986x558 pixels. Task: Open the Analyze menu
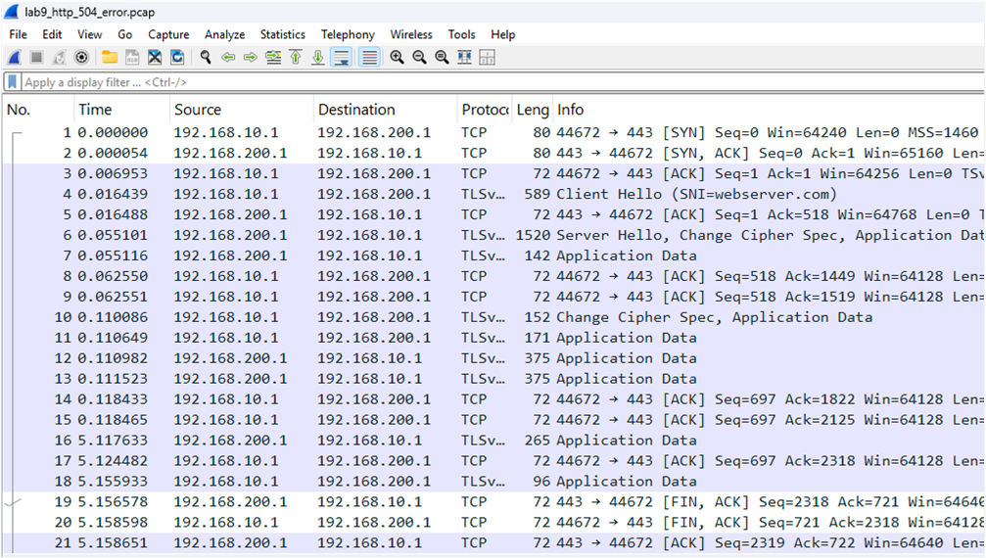point(224,34)
